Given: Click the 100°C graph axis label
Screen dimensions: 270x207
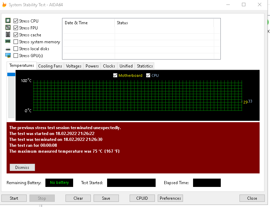Looking at the screenshot, I should pos(26,81).
